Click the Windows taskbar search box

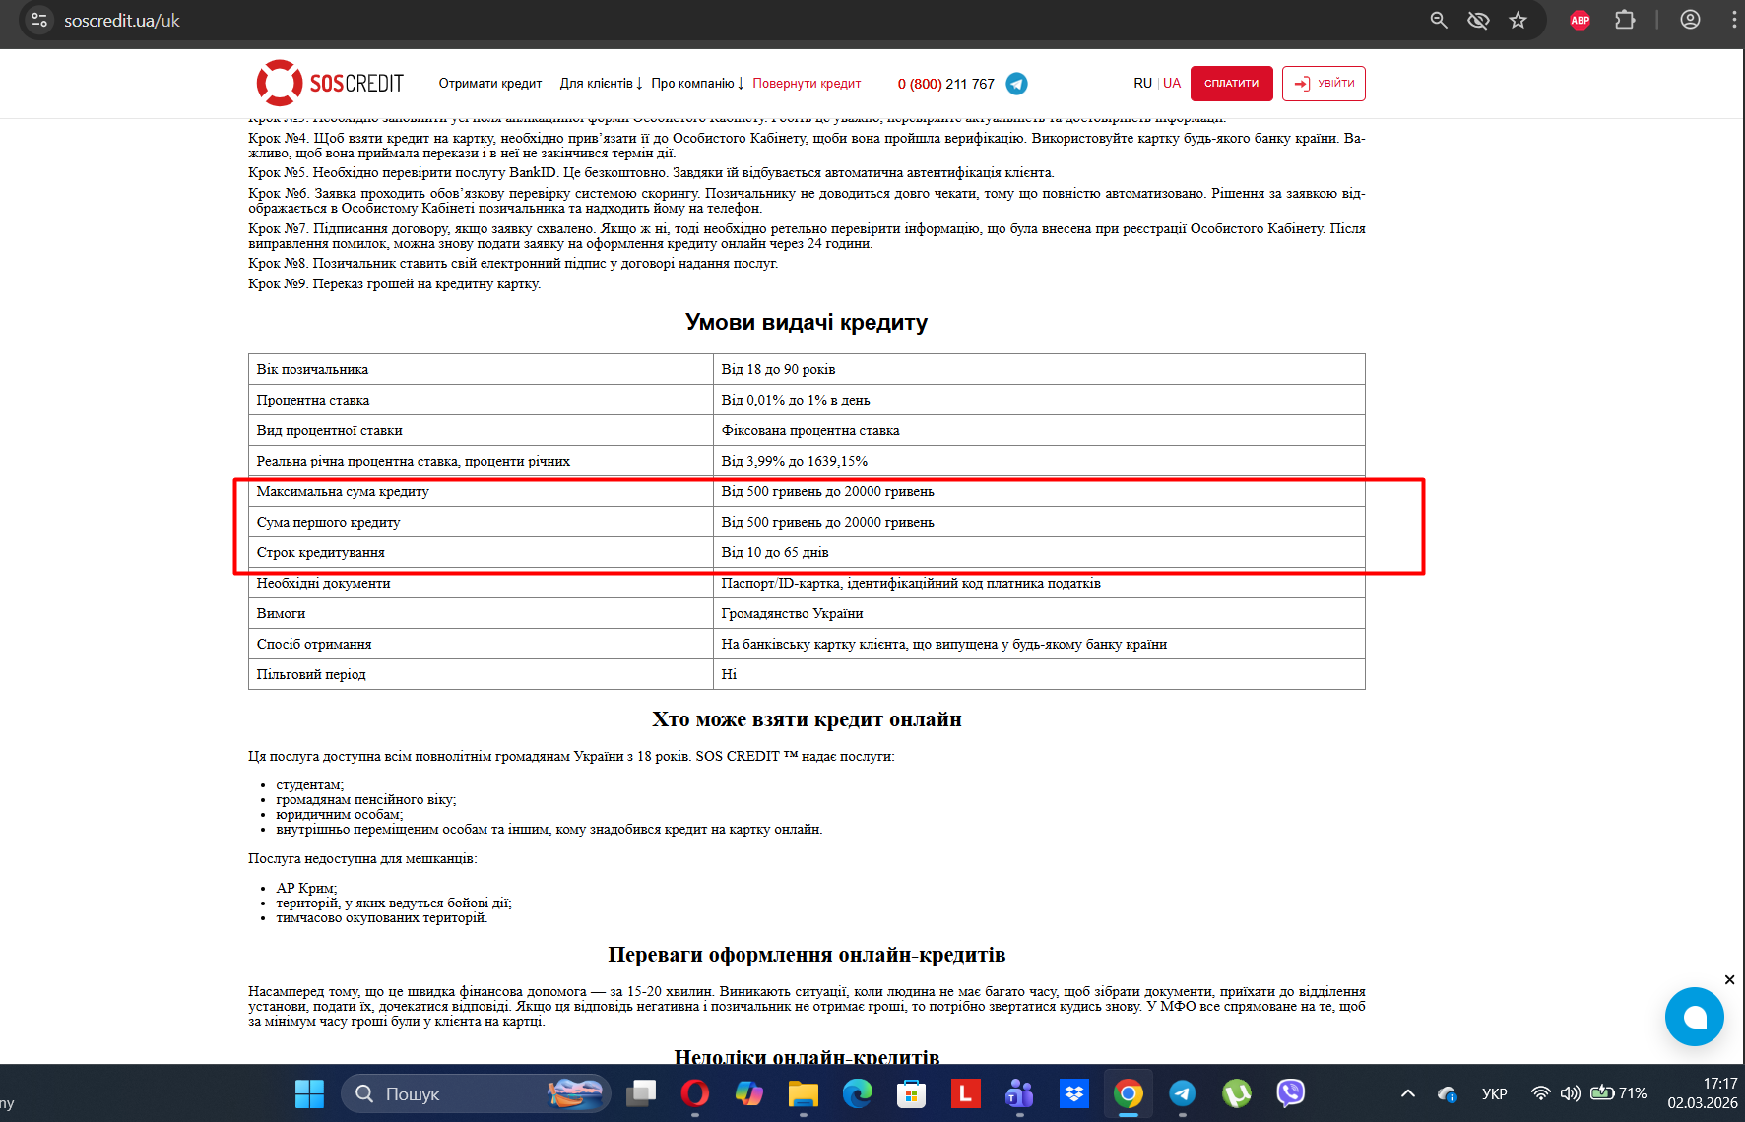click(477, 1093)
